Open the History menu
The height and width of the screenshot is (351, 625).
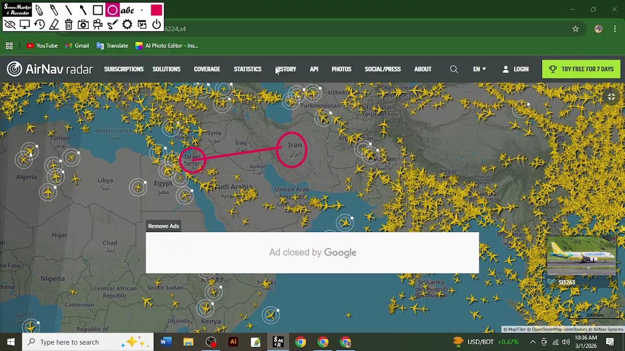(286, 69)
